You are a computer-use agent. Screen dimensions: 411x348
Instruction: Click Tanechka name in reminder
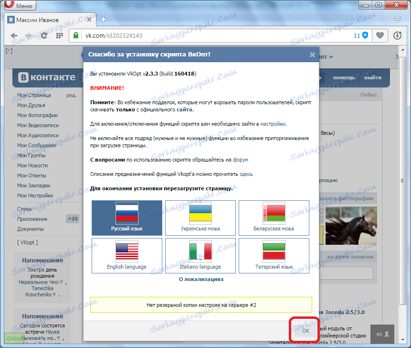pyautogui.click(x=42, y=288)
